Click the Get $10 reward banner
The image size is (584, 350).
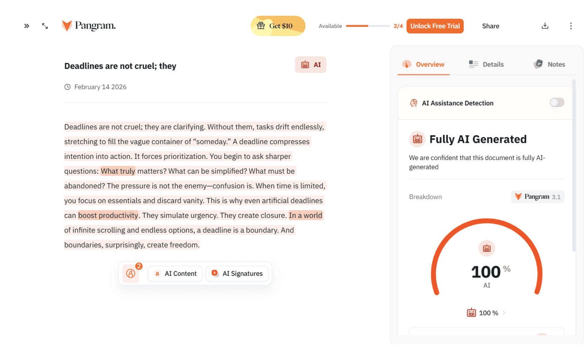point(278,26)
